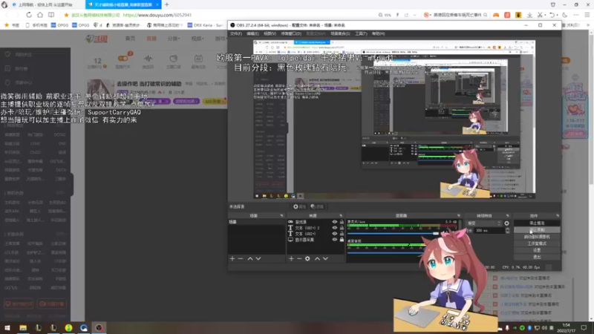The height and width of the screenshot is (334, 594).
Task: Go to browser home page icon
Action: click(40, 15)
